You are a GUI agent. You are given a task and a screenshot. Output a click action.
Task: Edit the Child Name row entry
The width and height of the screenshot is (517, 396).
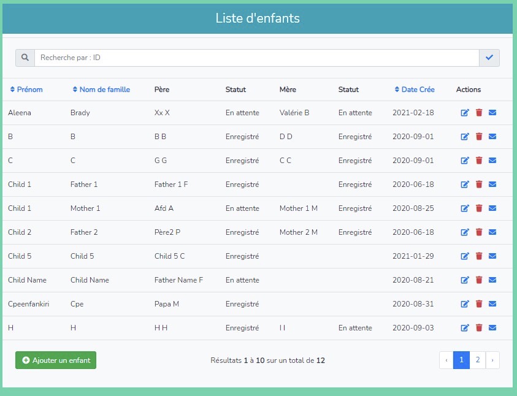465,280
